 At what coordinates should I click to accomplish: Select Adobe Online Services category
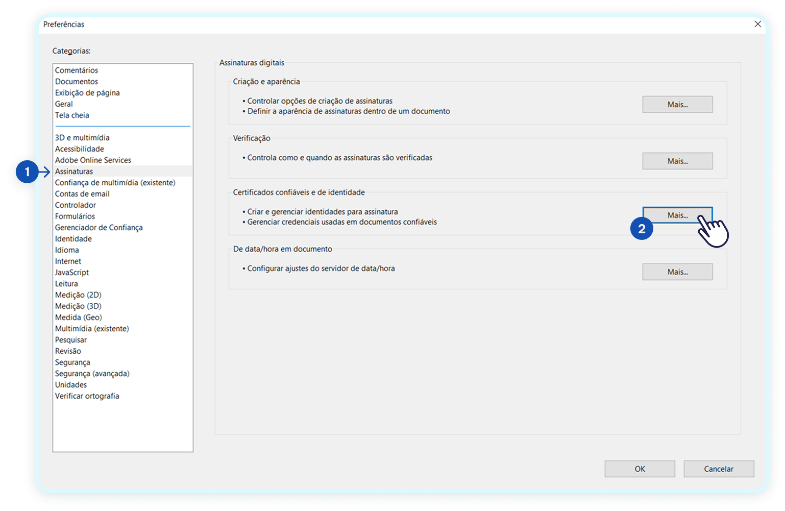[93, 160]
